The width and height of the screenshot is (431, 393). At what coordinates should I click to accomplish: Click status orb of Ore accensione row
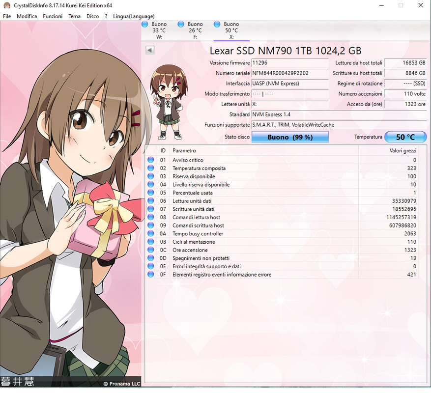point(151,250)
